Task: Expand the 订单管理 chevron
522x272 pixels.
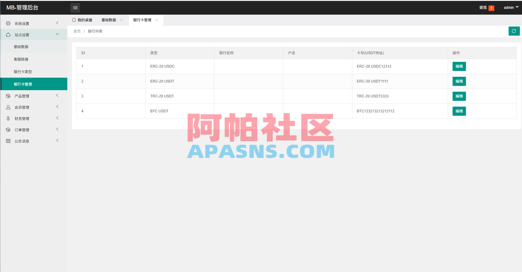Action: point(57,129)
